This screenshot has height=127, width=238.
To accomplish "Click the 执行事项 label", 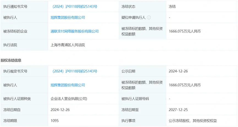I will (128, 121).
